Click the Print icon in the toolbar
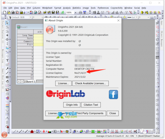 [80, 12]
